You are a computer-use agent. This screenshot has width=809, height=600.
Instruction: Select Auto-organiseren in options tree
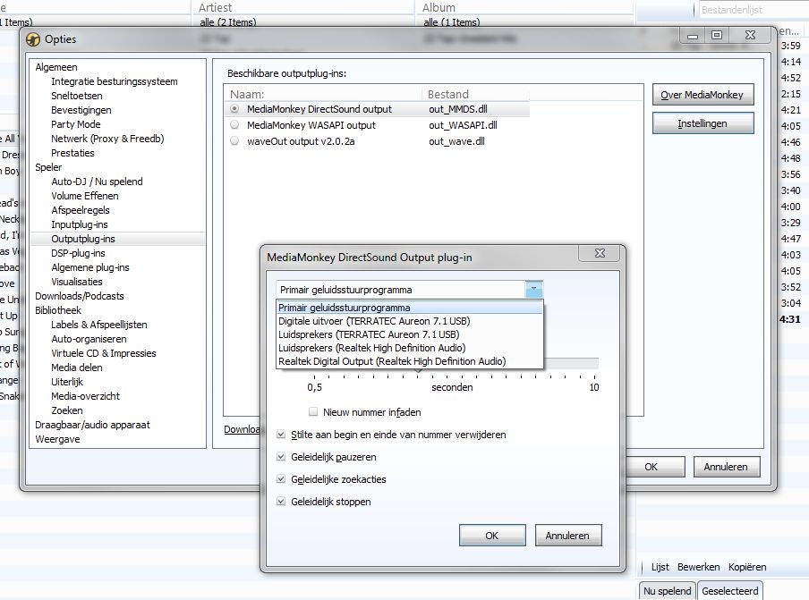click(x=89, y=339)
